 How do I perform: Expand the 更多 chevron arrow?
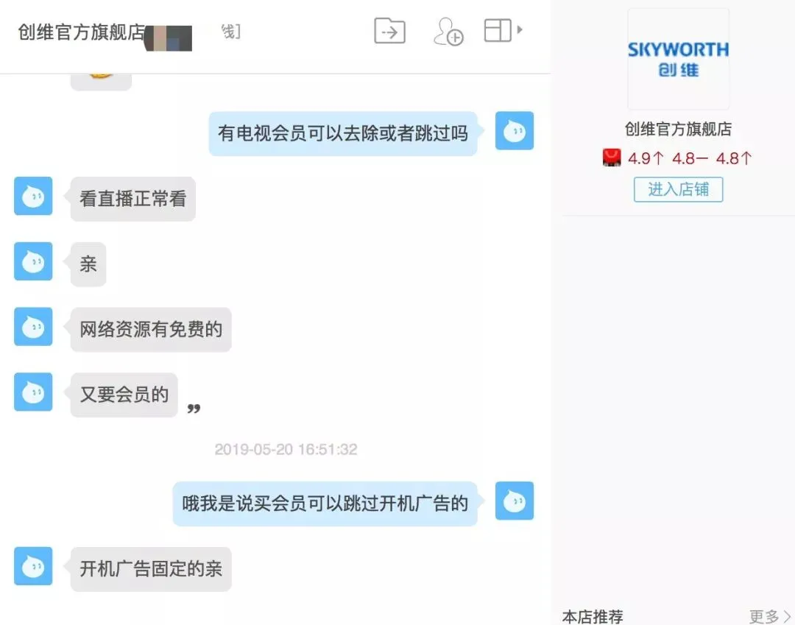(786, 616)
